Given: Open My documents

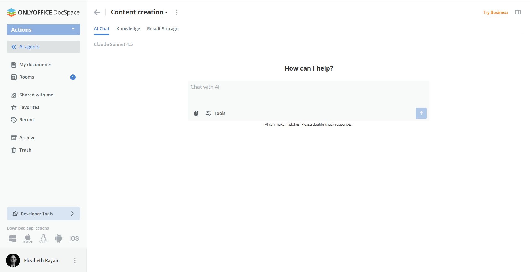Looking at the screenshot, I should (x=35, y=64).
